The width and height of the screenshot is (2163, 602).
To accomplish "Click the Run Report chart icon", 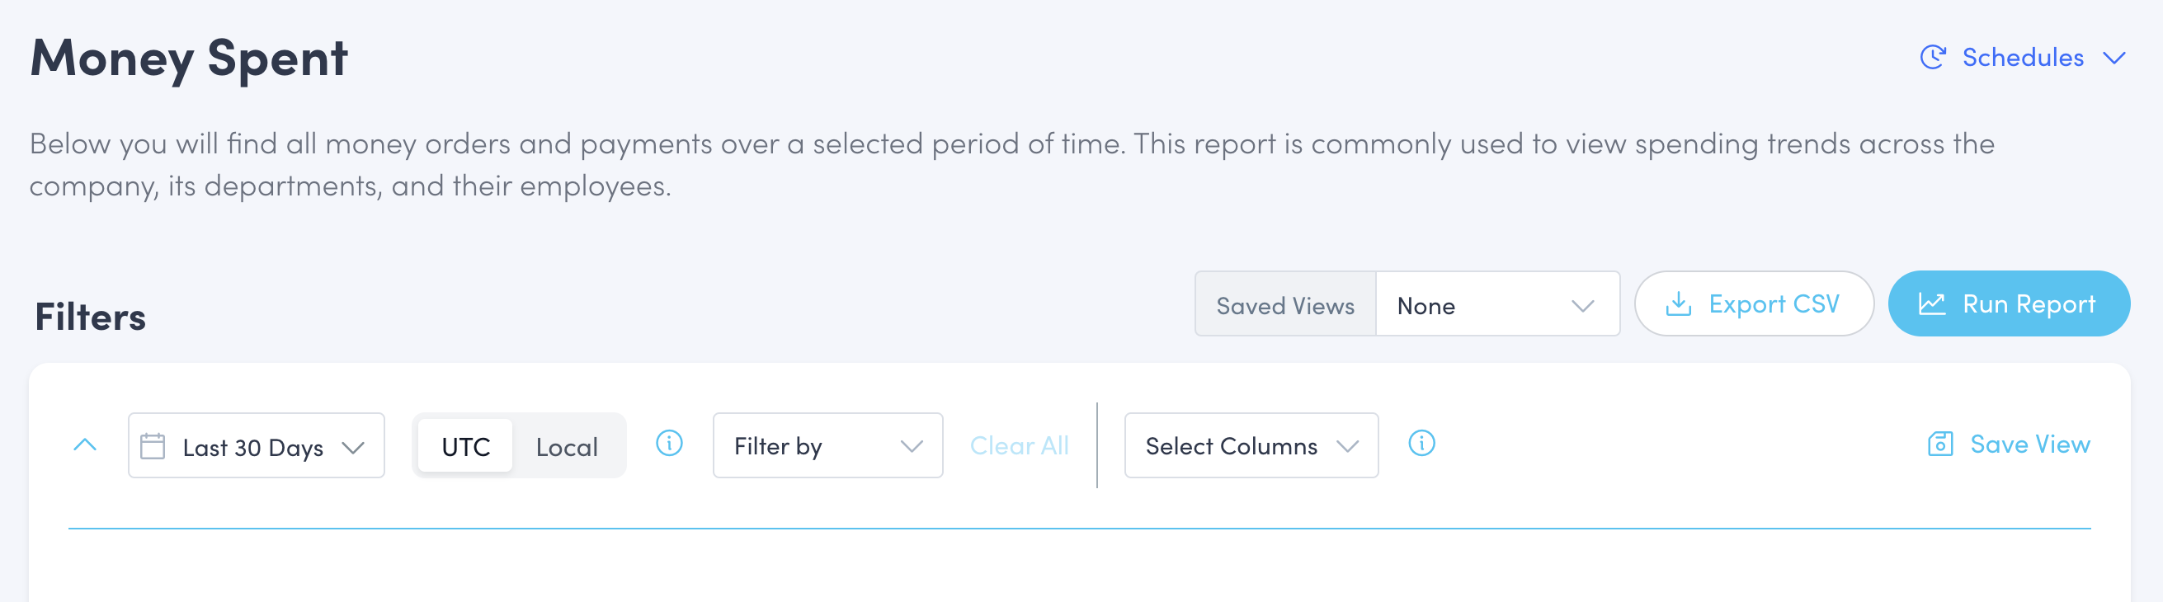I will (1931, 304).
